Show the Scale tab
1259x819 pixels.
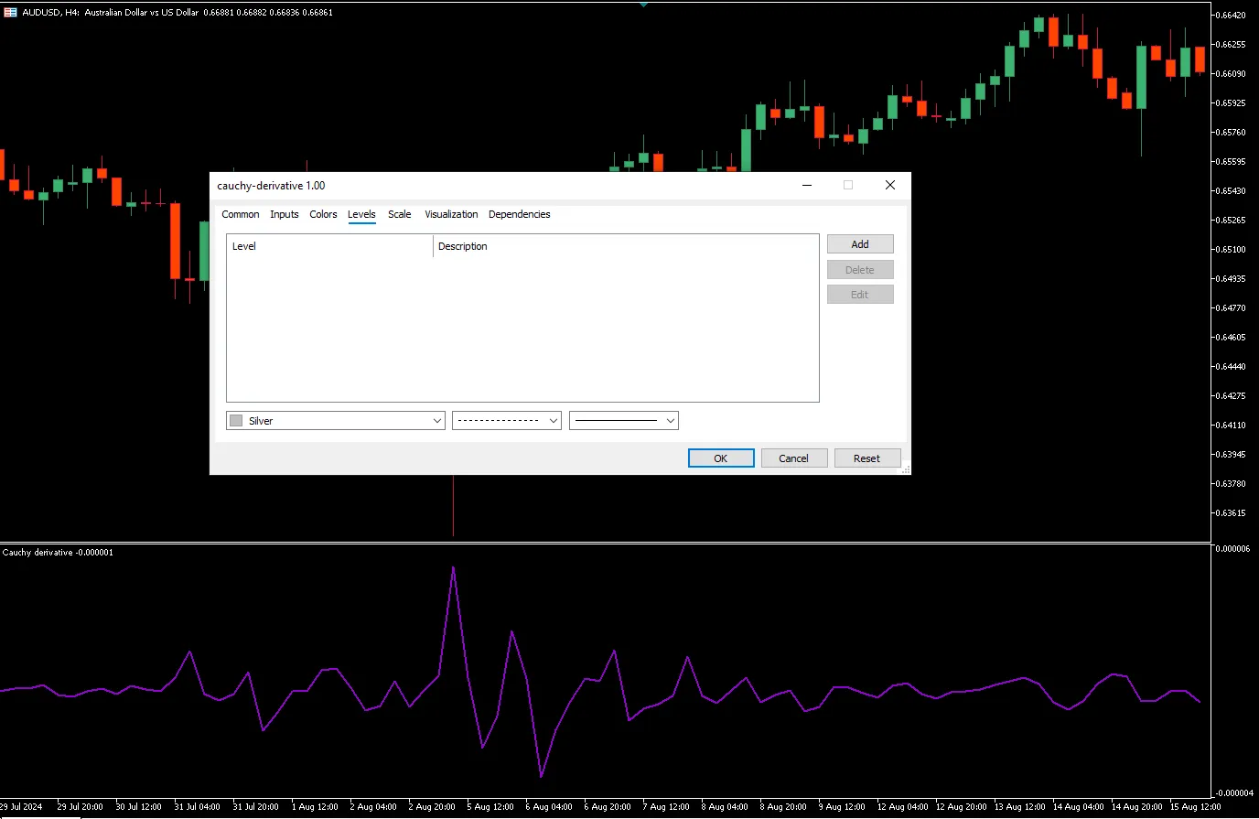click(400, 214)
